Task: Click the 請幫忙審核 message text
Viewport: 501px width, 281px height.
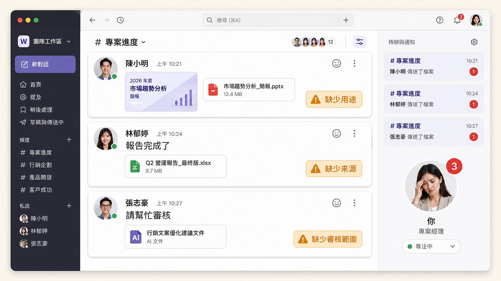Action: (148, 215)
